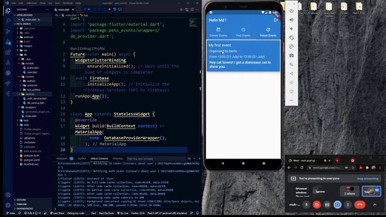
Task: Tap the Current Events tab in app
Action: (218, 32)
